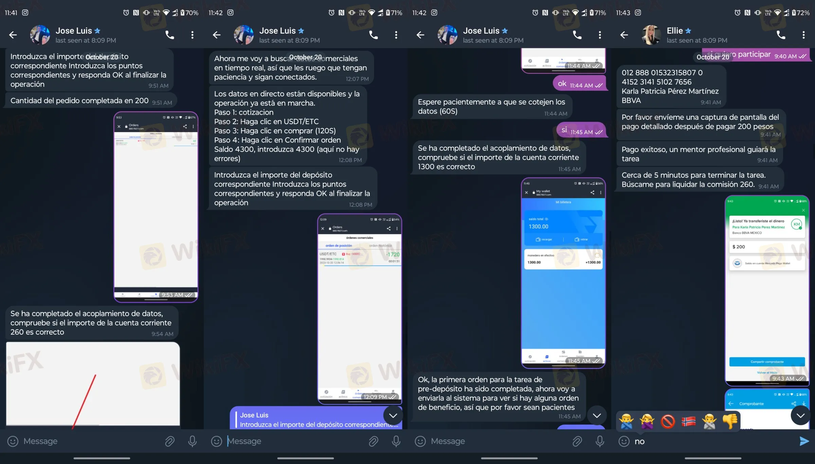The height and width of the screenshot is (464, 815).
Task: Open emoji picker in the third chat
Action: [420, 441]
